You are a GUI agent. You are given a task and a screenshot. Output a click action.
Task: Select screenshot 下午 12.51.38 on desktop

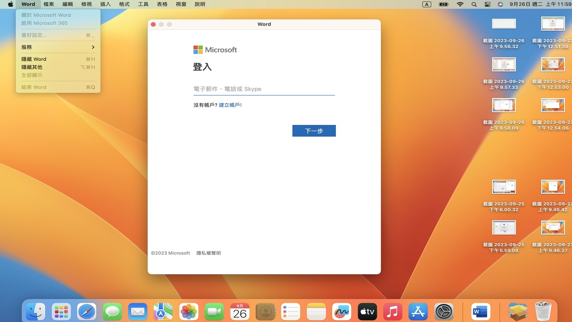pyautogui.click(x=553, y=34)
